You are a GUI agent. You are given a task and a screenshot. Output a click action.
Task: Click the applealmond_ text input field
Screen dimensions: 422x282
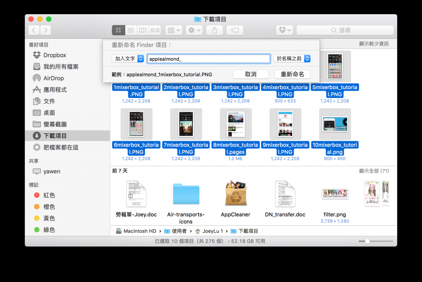[208, 58]
